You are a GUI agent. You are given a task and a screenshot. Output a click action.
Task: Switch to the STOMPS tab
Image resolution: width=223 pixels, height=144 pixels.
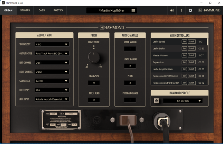(x=25, y=10)
